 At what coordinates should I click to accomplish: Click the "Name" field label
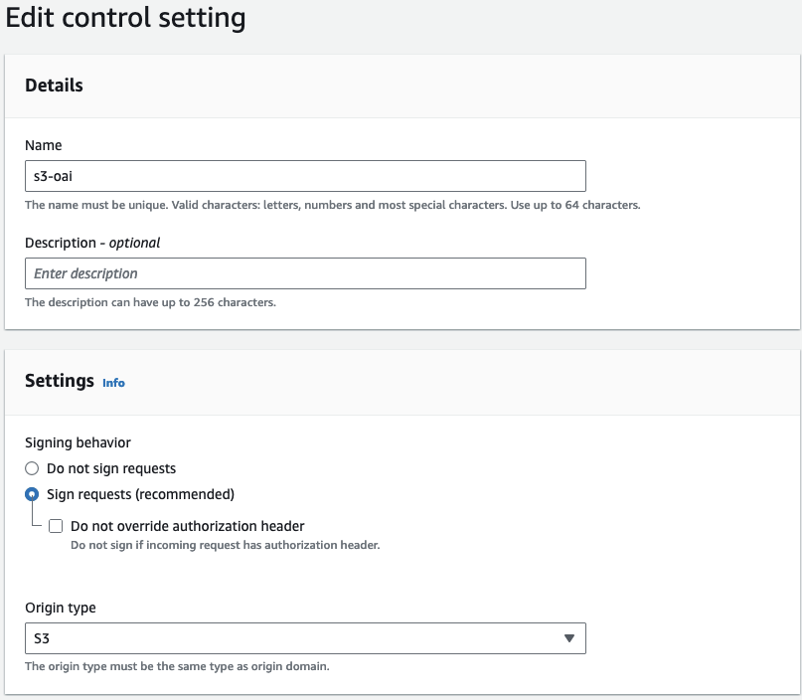(43, 145)
